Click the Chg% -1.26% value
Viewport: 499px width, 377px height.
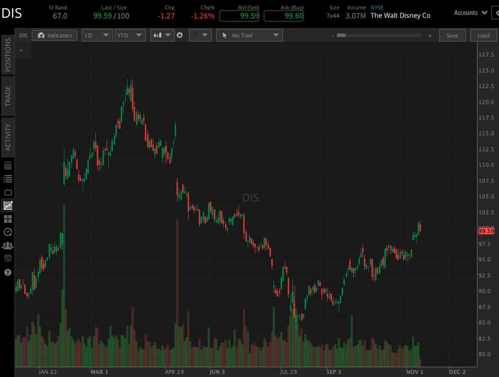pos(203,16)
